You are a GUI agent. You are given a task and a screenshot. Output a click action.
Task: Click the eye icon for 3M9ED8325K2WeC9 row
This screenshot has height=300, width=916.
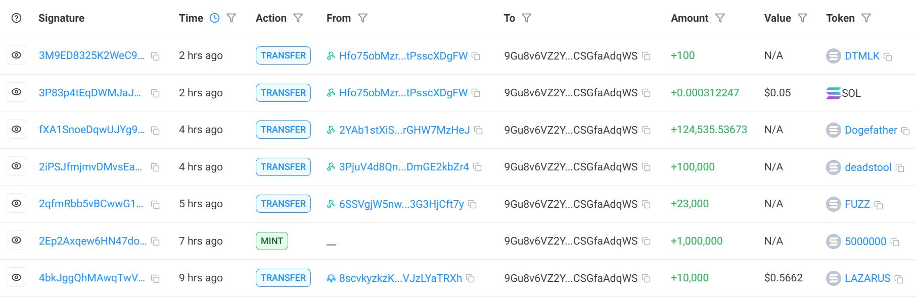[17, 55]
